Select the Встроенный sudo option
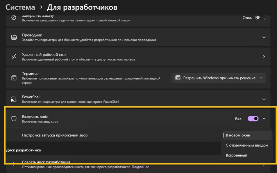The width and height of the screenshot is (277, 173). (236, 155)
